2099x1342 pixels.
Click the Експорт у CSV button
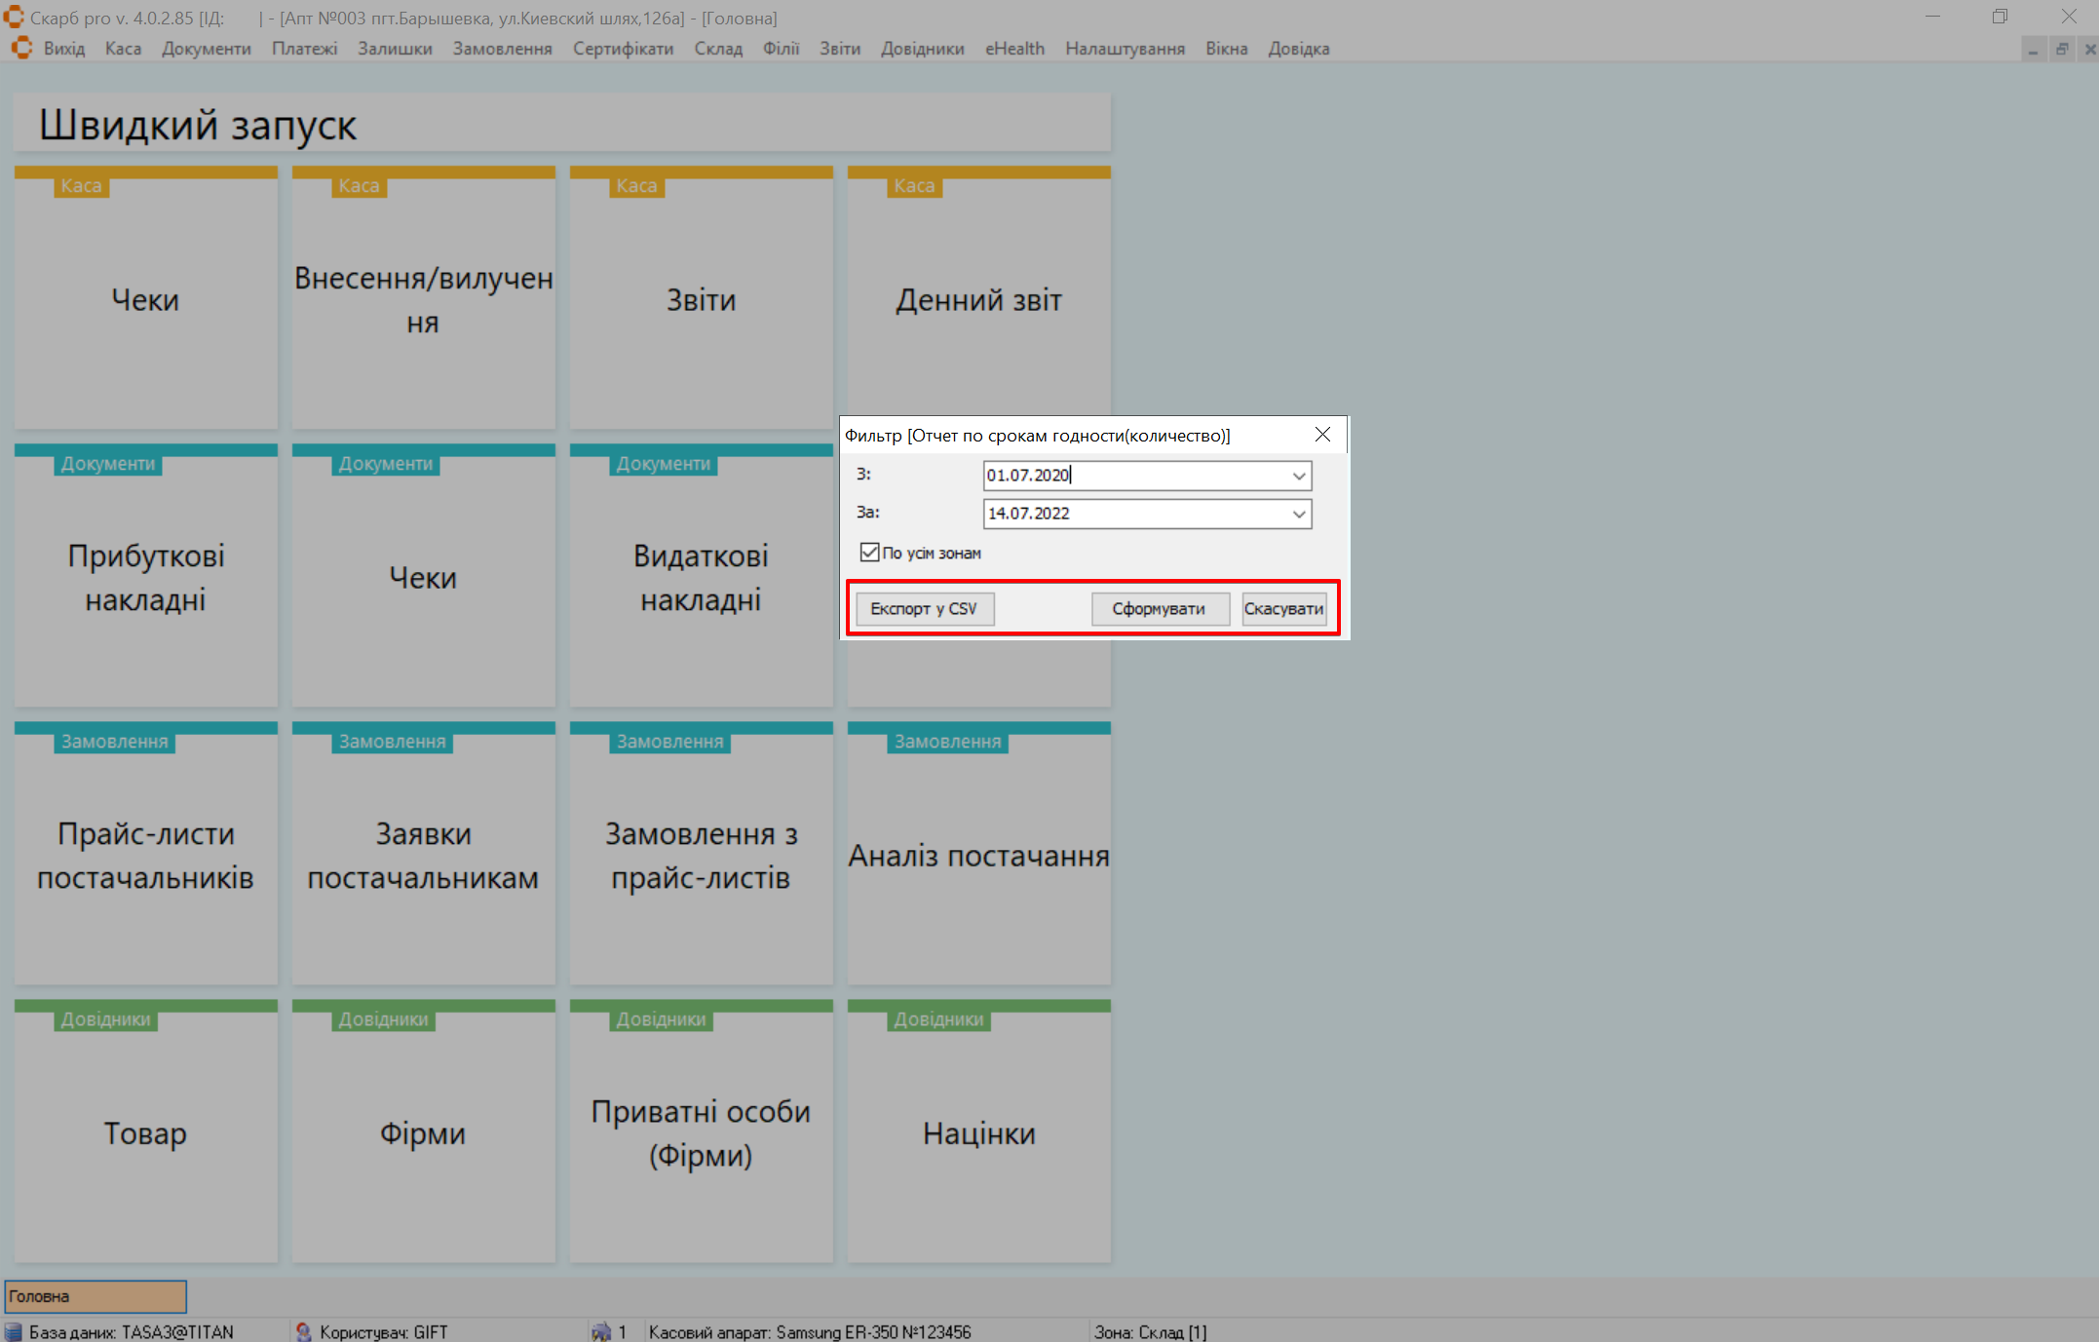pyautogui.click(x=924, y=609)
